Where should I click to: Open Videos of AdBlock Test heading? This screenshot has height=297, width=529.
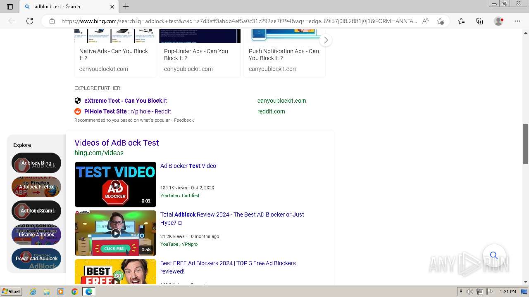click(117, 143)
